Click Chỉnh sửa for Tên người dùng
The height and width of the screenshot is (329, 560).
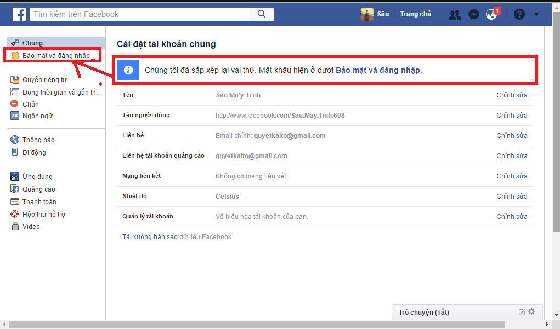[x=512, y=116]
